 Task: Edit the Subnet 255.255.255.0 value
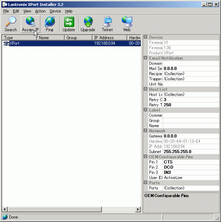191,152
